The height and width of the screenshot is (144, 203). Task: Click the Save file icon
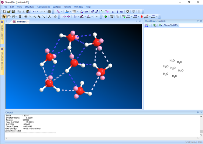(13, 12)
